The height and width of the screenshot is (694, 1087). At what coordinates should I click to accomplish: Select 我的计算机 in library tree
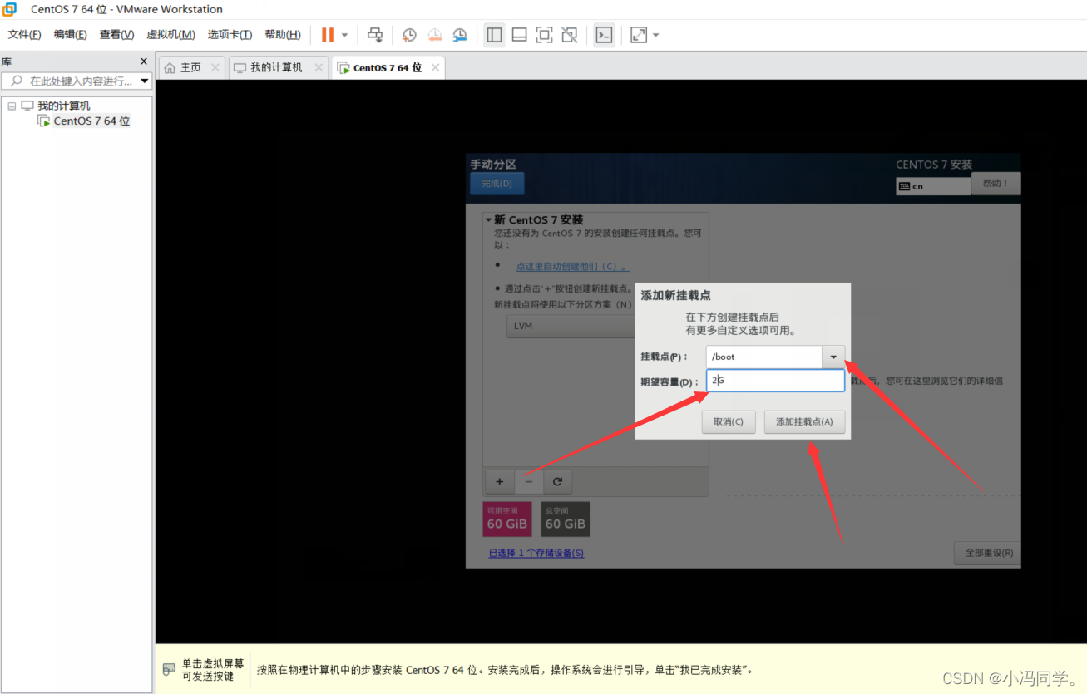pos(63,106)
